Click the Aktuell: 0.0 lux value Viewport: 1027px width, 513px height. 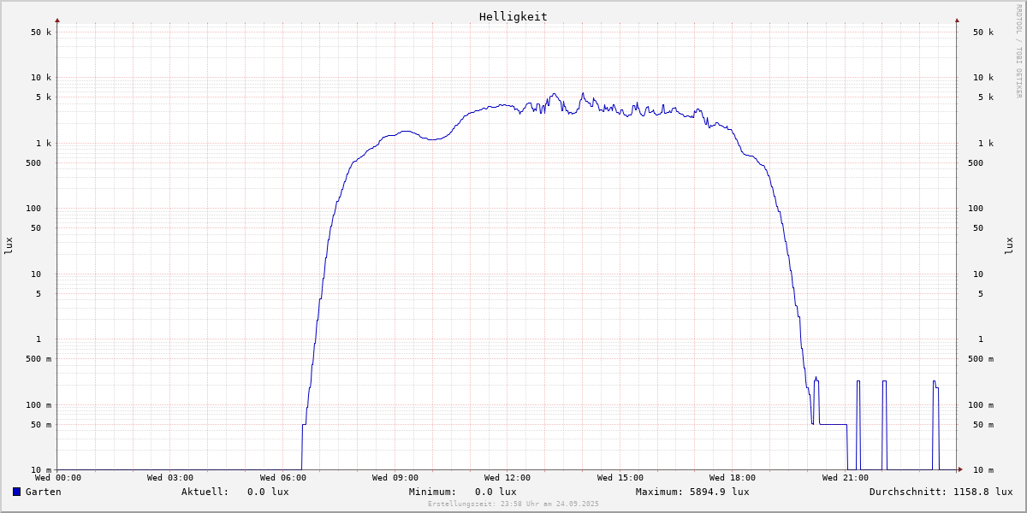235,492
